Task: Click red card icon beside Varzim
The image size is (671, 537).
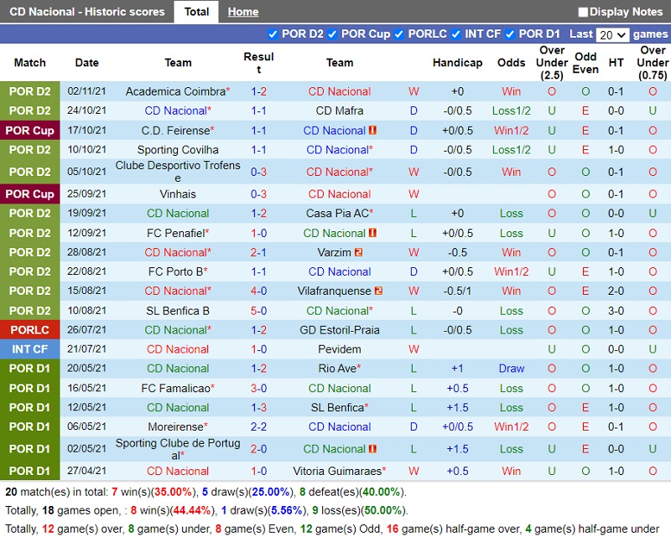Action: coord(358,252)
